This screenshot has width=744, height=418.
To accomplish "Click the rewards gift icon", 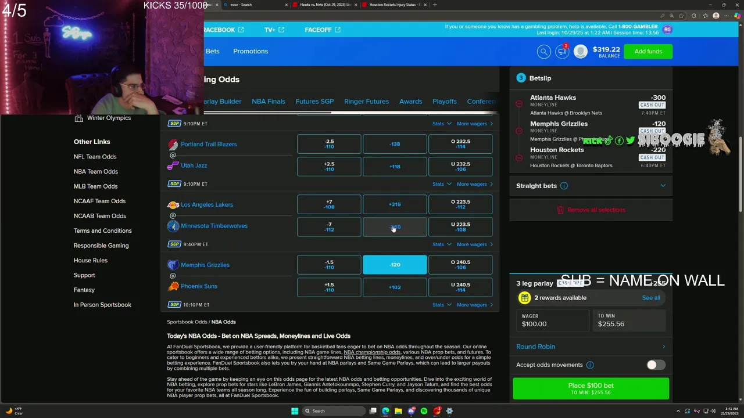I will point(524,298).
